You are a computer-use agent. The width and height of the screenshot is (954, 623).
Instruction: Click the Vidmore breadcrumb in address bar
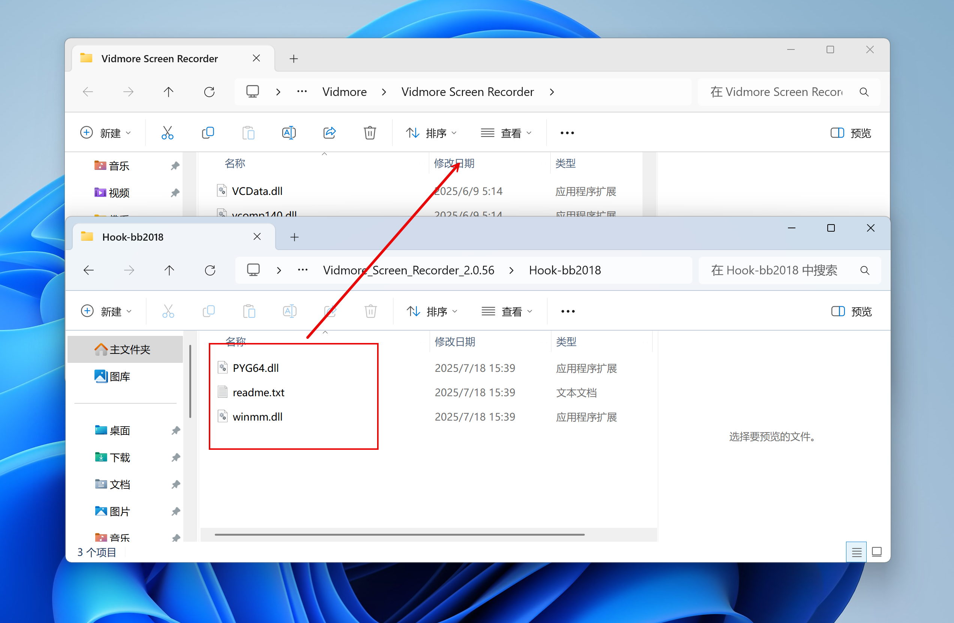click(344, 92)
